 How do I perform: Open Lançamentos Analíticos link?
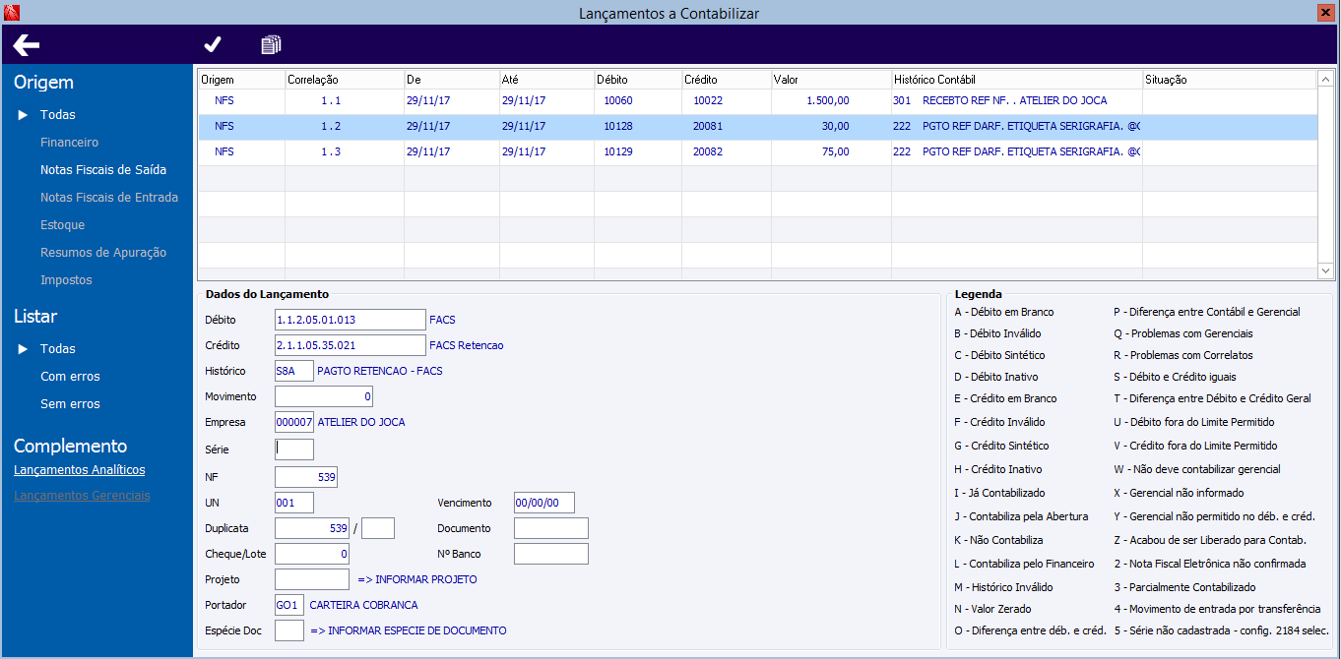point(80,470)
